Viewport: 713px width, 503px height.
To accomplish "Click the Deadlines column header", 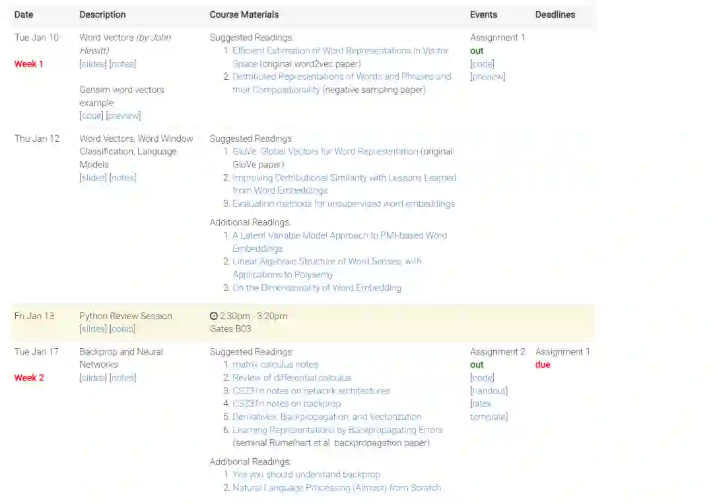I will [555, 15].
